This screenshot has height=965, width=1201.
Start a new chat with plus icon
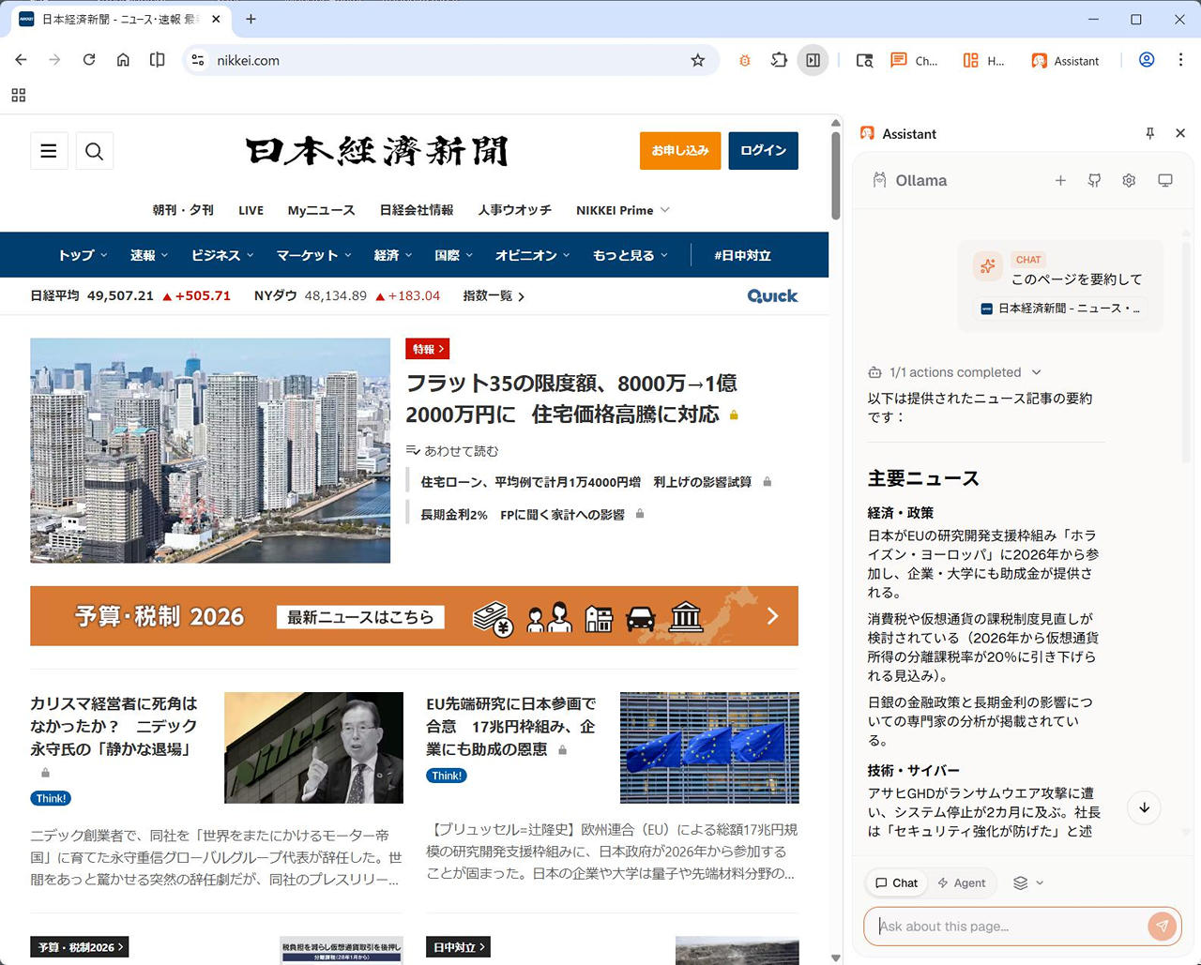click(1060, 181)
